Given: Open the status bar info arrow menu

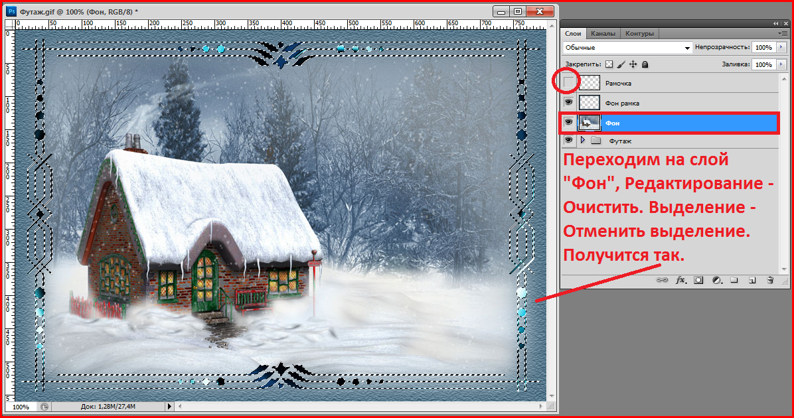Looking at the screenshot, I should click(170, 406).
